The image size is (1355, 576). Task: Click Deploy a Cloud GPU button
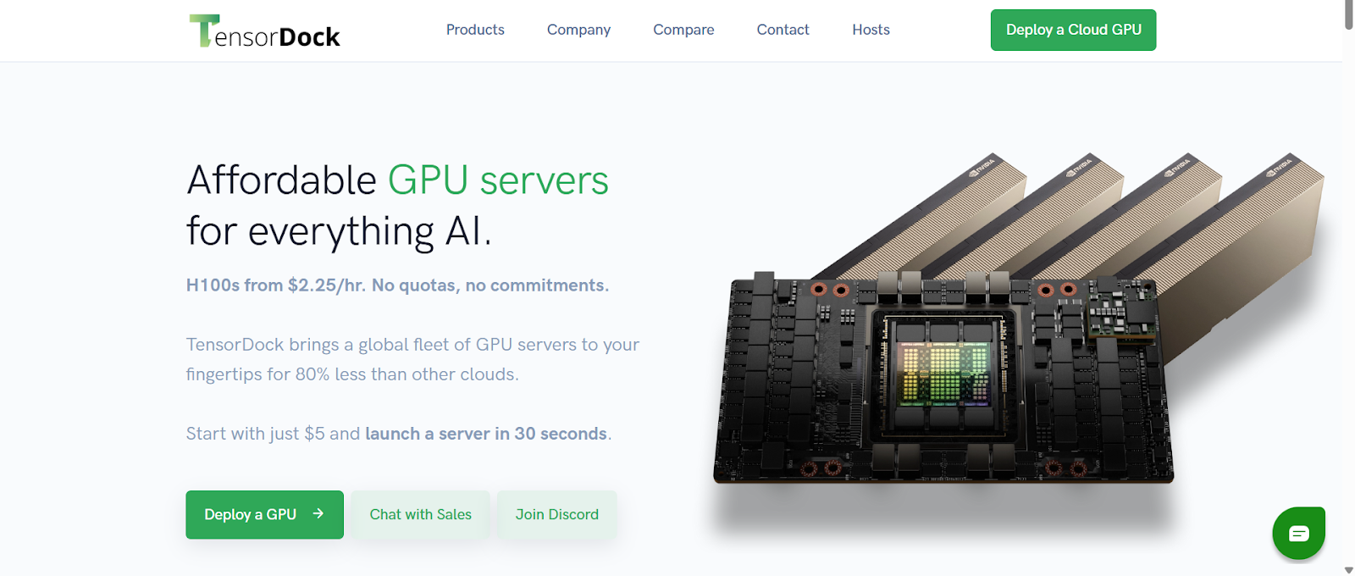coord(1073,30)
